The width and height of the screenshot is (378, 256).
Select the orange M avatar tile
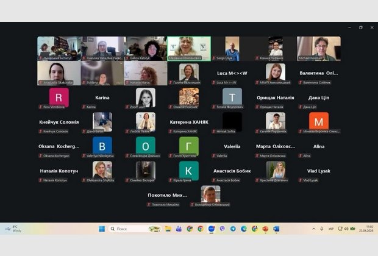coord(319,121)
